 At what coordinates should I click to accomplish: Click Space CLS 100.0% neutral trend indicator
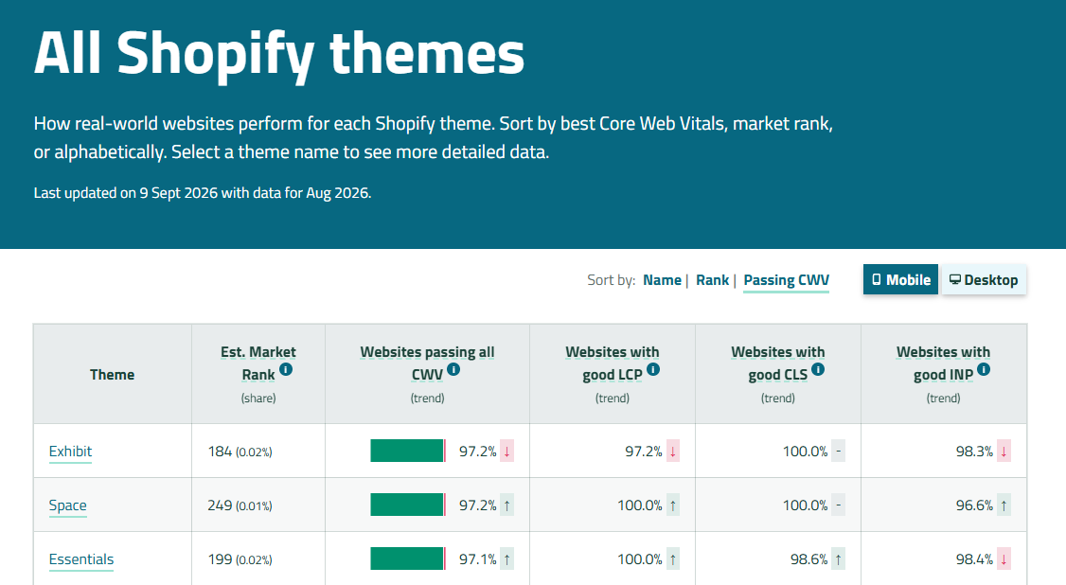click(x=838, y=505)
